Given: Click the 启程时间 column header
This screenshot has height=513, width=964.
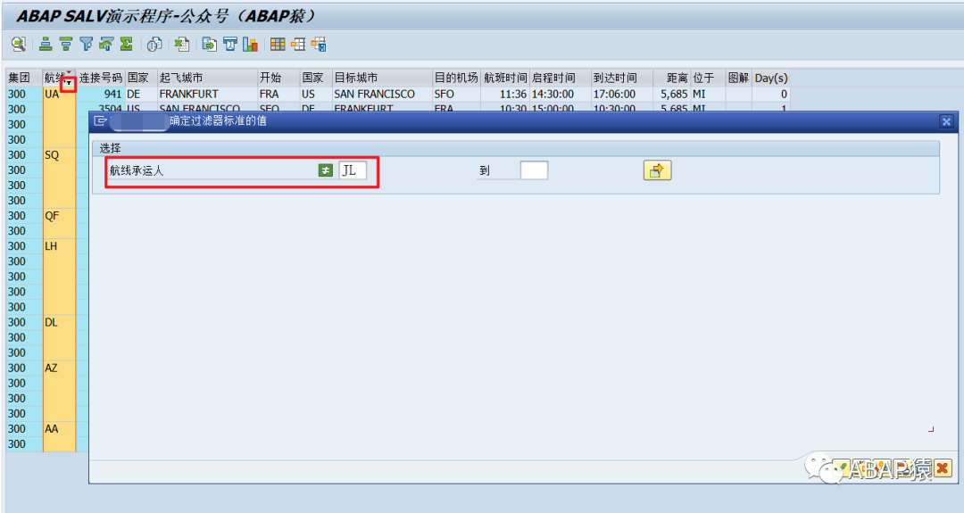Looking at the screenshot, I should [560, 78].
